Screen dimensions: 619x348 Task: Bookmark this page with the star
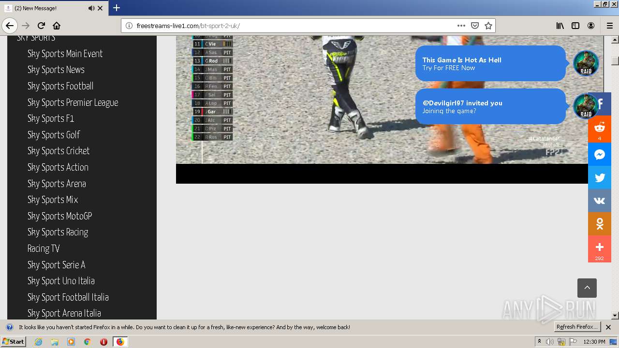(488, 26)
